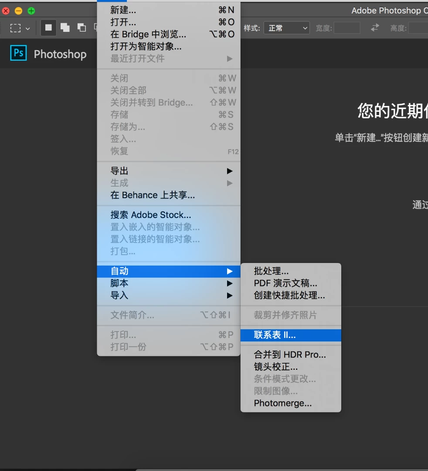Open the tool preset picker chevron
Screen dimensions: 428x471
tap(27, 29)
